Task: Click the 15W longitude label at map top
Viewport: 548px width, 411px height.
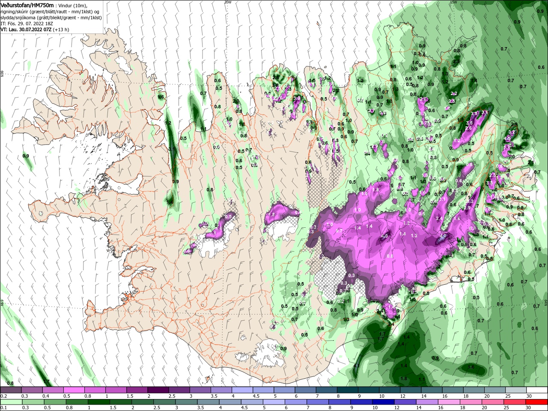Action: point(453,2)
